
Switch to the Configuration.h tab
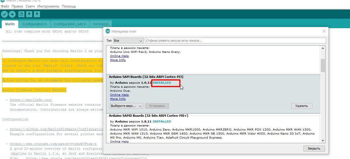[34, 24]
